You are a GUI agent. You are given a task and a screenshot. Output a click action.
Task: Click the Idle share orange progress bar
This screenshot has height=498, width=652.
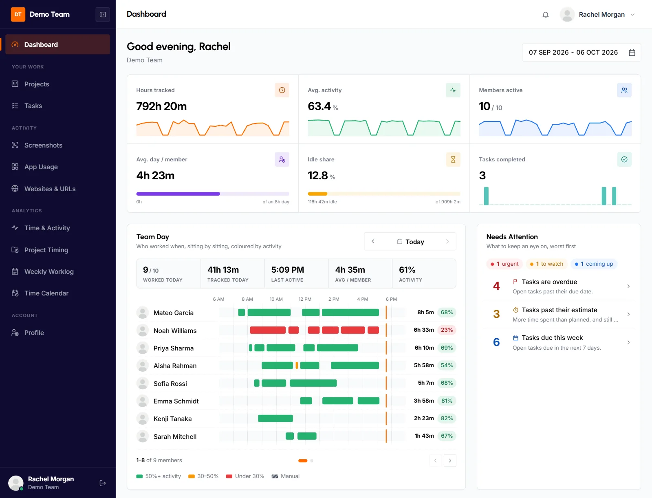[317, 194]
